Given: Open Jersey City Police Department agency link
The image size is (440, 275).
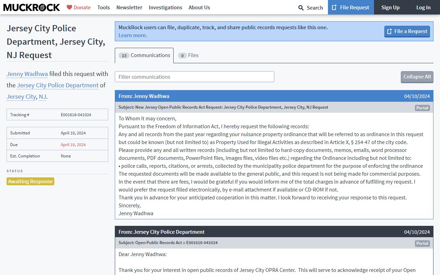Looking at the screenshot, I should point(58,85).
